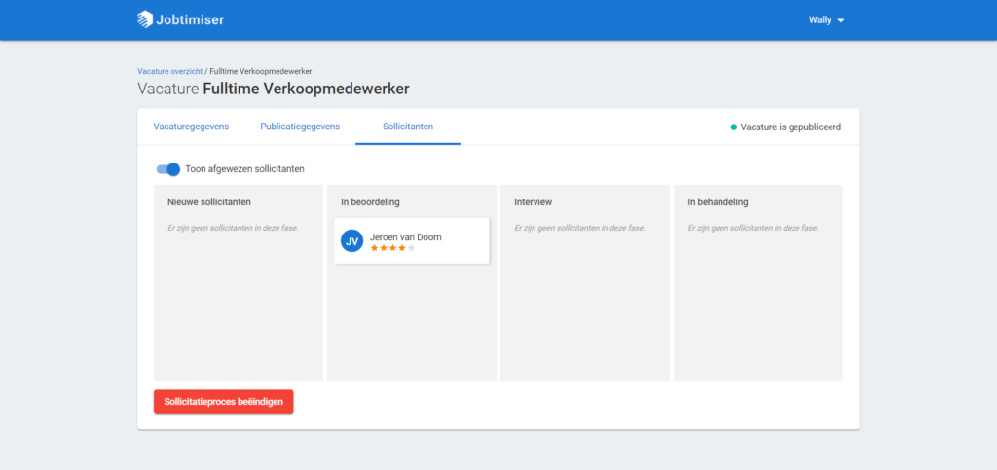The height and width of the screenshot is (470, 997).
Task: Click the Jobtimiser logo icon
Action: (x=145, y=19)
